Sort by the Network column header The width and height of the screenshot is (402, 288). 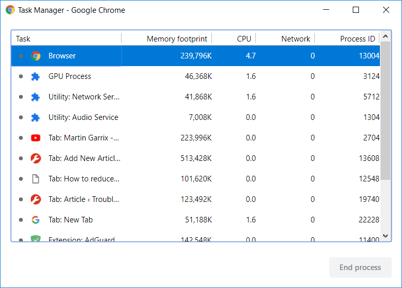pyautogui.click(x=295, y=39)
